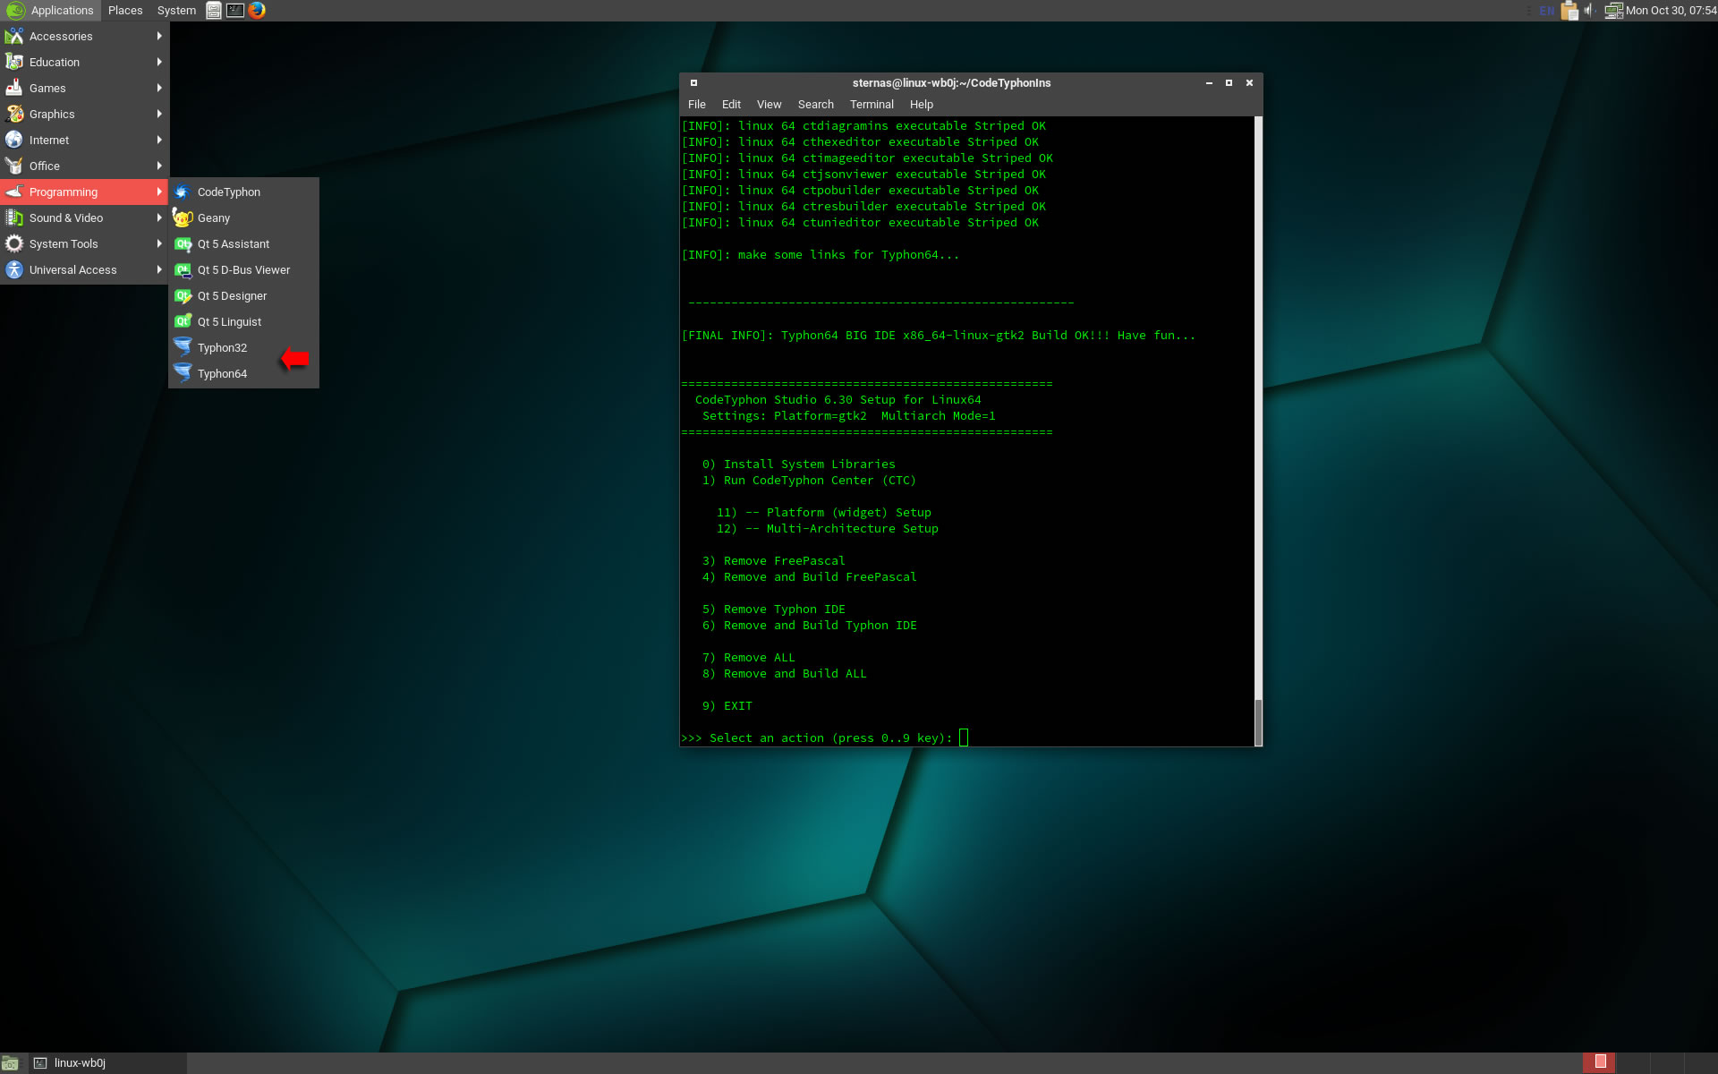The width and height of the screenshot is (1718, 1074).
Task: Open the Places panel menu
Action: [125, 11]
